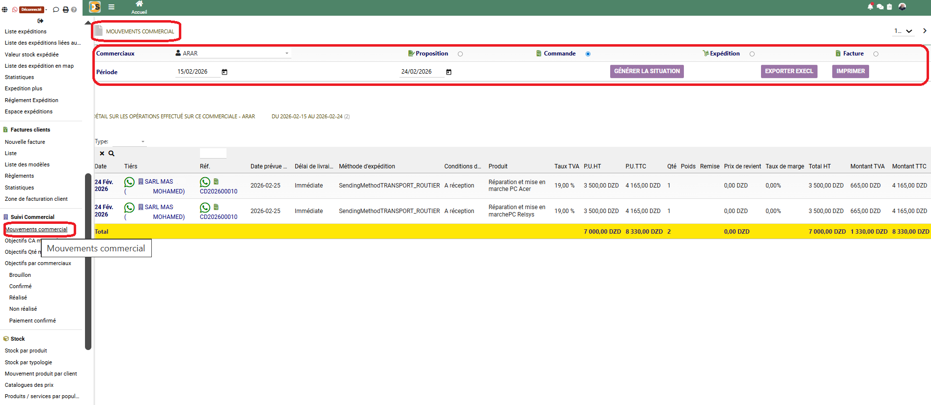Click the hamburger menu icon
The height and width of the screenshot is (405, 931).
pos(112,7)
